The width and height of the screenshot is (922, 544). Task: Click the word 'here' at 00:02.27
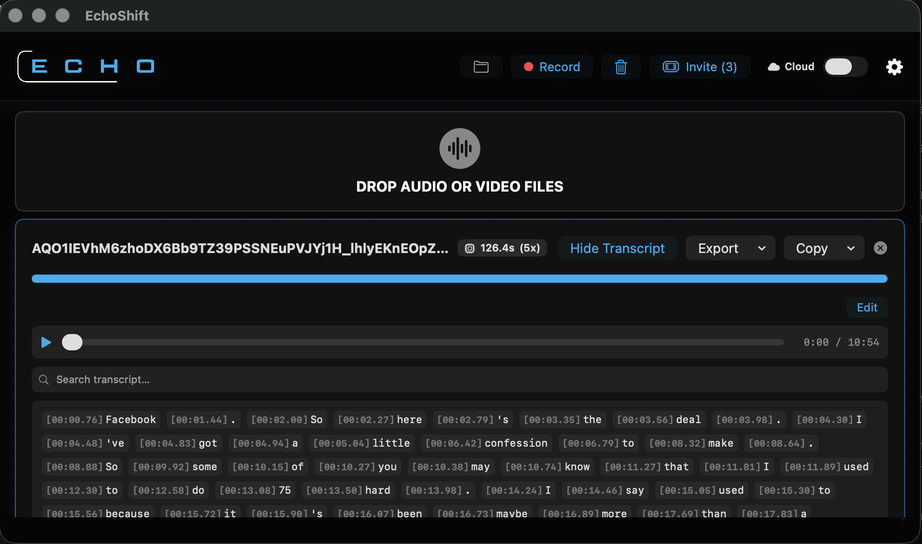coord(380,420)
